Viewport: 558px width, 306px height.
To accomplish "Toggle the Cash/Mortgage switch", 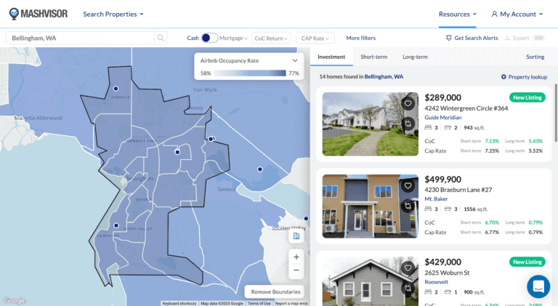I will coord(209,38).
